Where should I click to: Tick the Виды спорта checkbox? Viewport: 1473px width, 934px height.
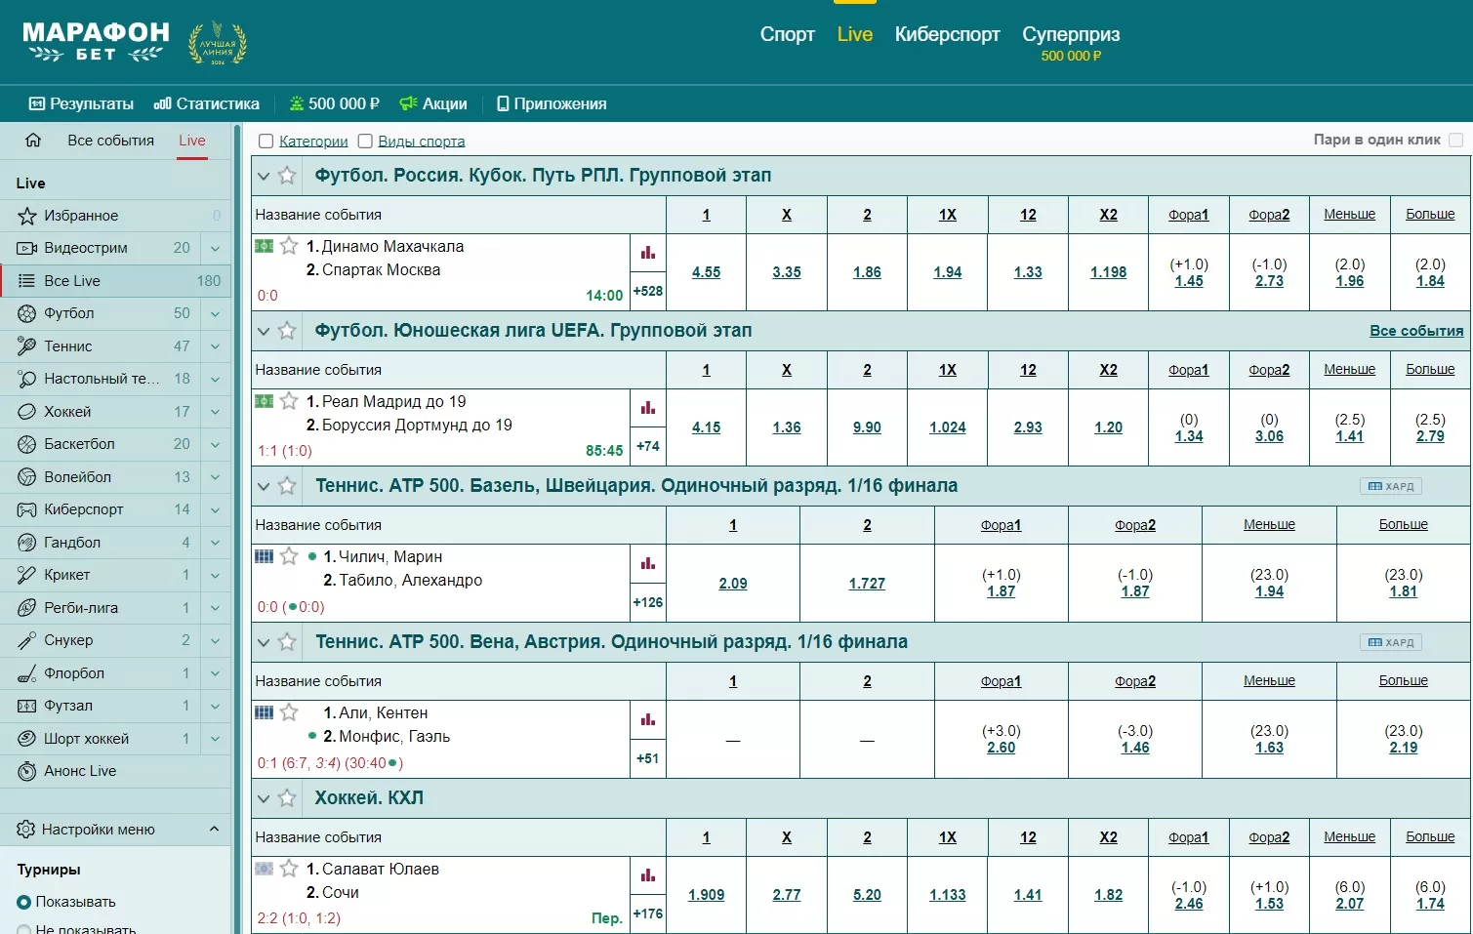(x=365, y=142)
